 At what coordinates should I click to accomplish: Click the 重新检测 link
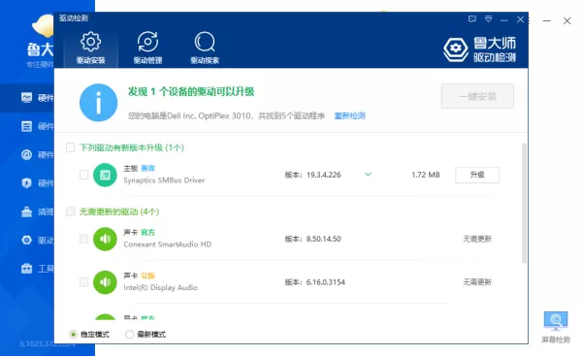pyautogui.click(x=349, y=115)
